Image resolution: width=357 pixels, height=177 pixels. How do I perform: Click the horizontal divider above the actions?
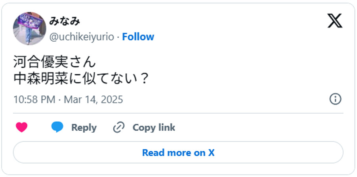point(178,113)
